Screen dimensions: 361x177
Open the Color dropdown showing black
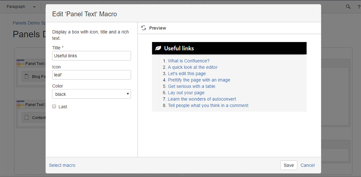click(x=92, y=94)
